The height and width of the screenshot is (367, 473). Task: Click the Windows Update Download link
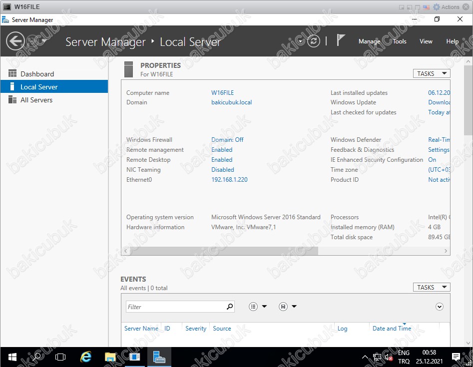pos(439,102)
